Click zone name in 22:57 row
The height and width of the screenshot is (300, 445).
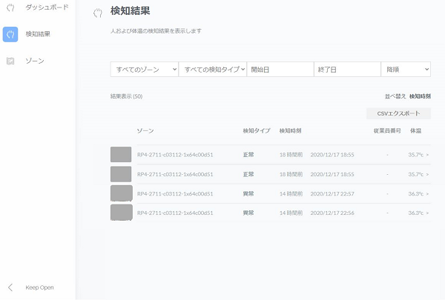point(175,194)
